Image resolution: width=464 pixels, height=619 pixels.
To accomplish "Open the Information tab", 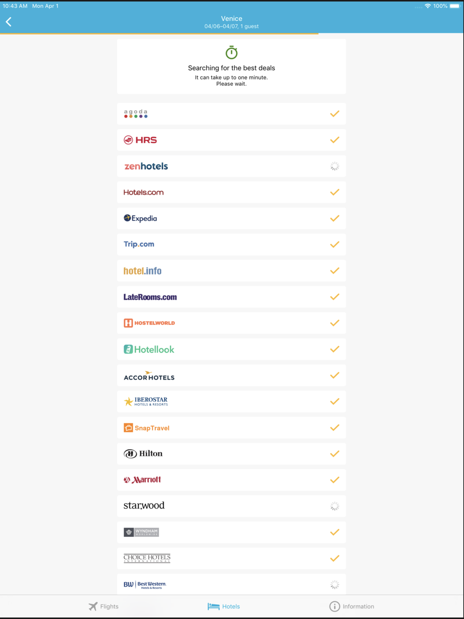I will click(352, 606).
